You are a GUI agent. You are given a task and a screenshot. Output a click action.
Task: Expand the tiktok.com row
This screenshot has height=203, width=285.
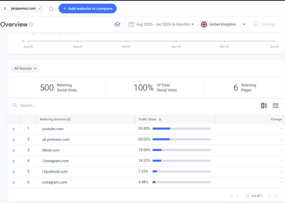point(13,150)
